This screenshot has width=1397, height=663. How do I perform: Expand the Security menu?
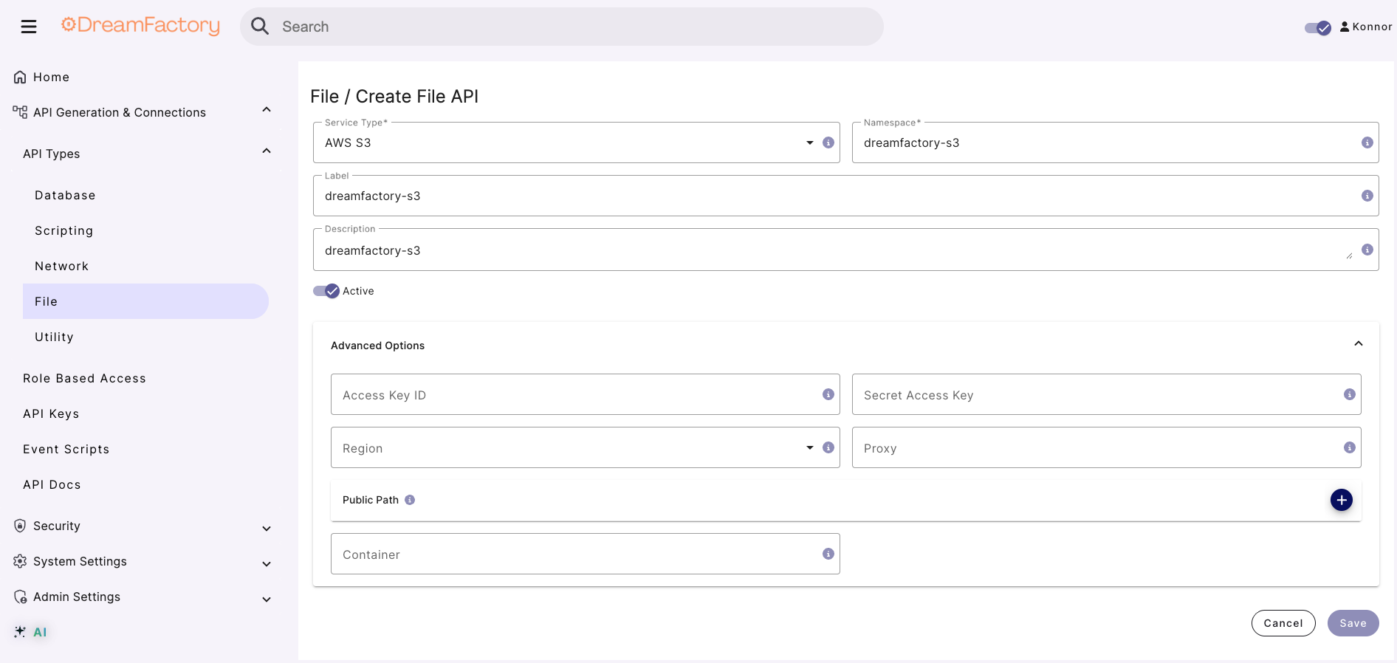click(267, 529)
